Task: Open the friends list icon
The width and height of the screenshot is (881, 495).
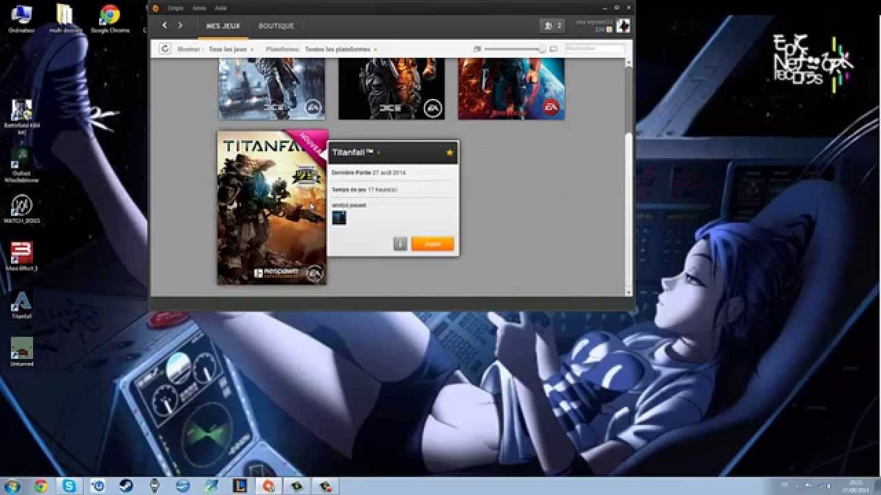Action: tap(552, 25)
